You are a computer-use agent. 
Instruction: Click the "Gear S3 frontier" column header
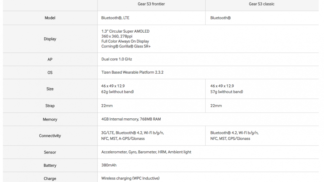coord(151,4)
